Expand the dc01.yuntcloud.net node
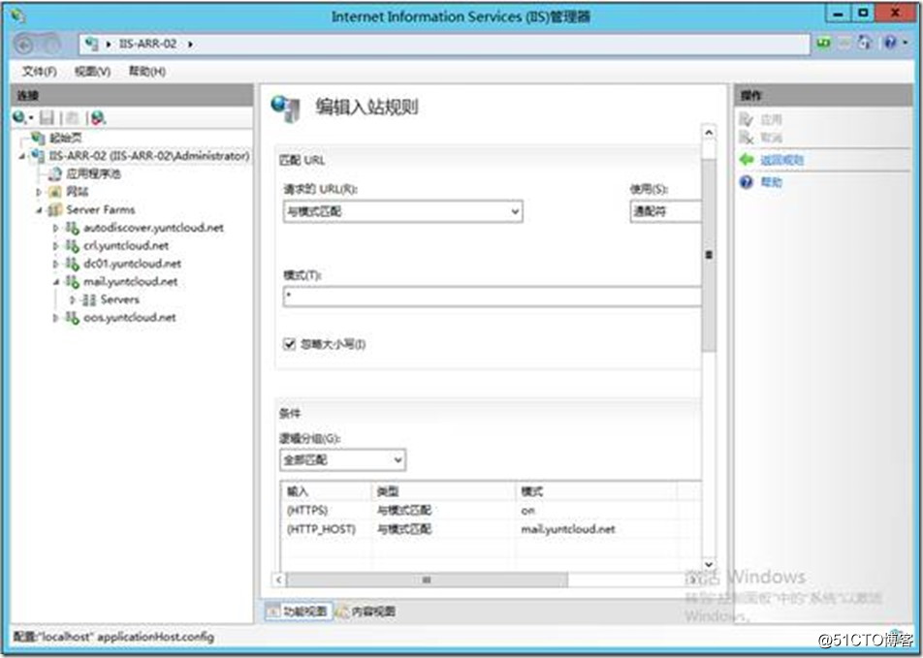 click(x=56, y=264)
